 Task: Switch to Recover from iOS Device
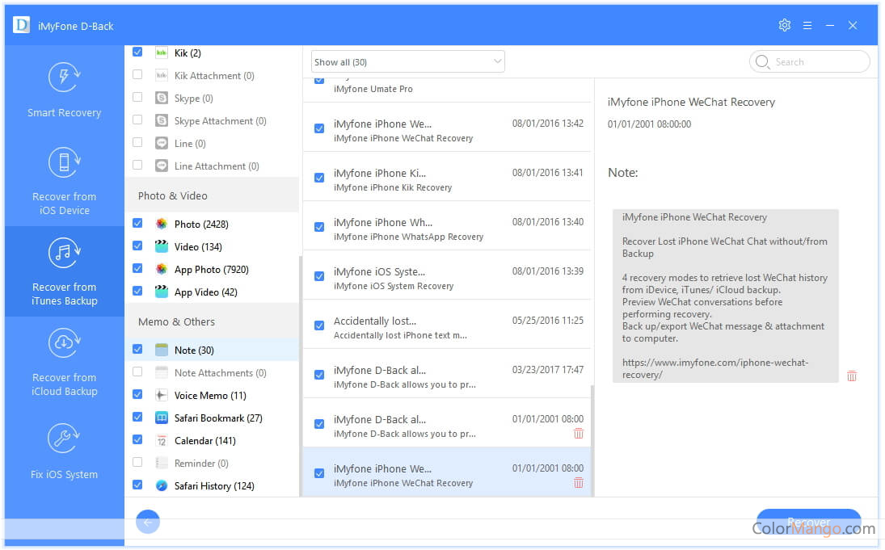[64, 181]
